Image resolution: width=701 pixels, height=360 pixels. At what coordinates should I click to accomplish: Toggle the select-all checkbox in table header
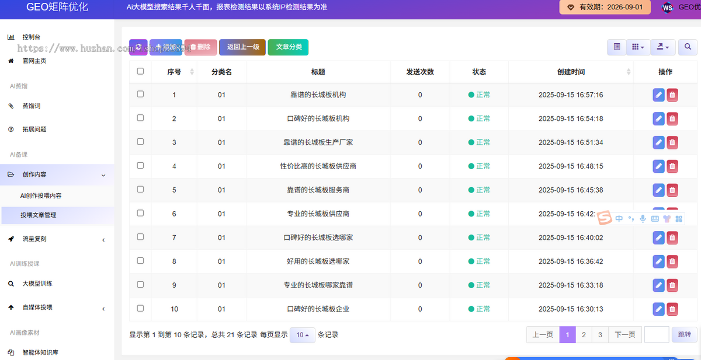click(140, 71)
